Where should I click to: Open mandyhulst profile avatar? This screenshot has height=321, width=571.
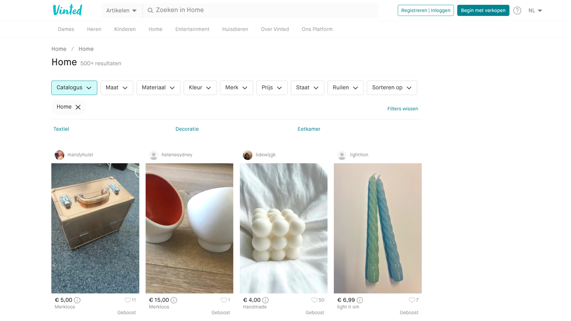click(59, 155)
